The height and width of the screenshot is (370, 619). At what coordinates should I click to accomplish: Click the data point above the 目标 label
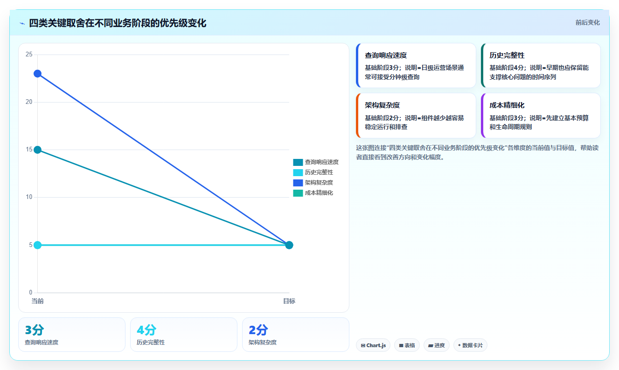point(289,245)
